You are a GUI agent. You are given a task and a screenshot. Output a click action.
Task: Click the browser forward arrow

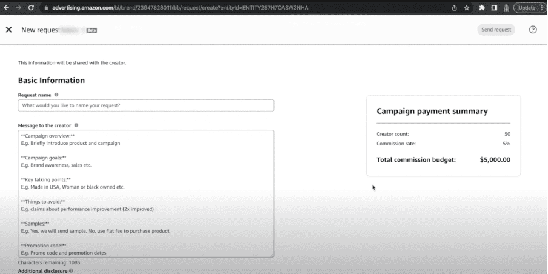[x=19, y=8]
